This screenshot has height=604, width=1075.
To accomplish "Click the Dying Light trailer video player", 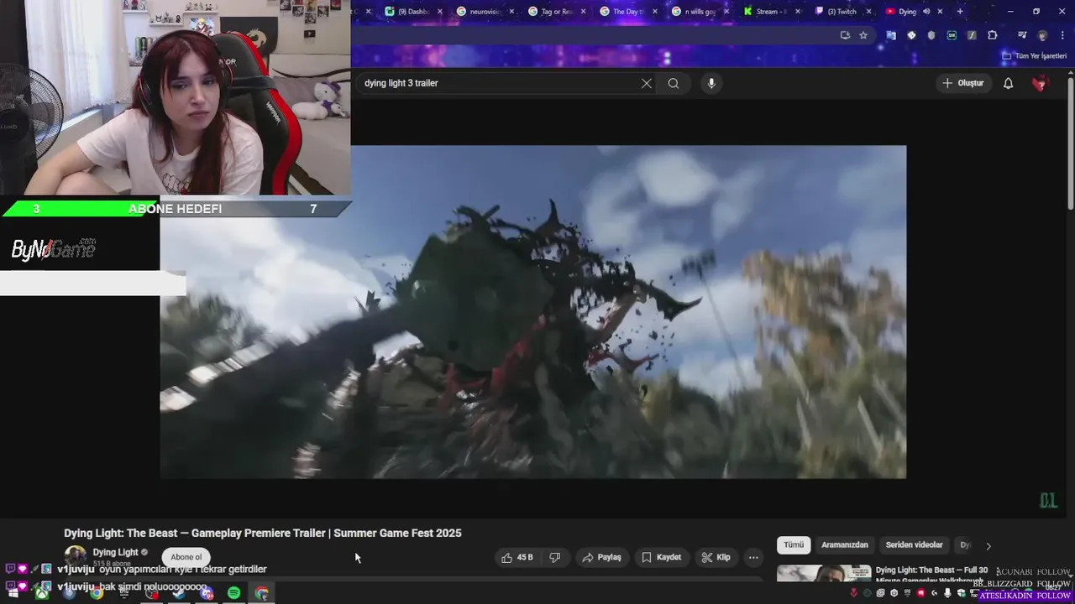I will 532,312.
